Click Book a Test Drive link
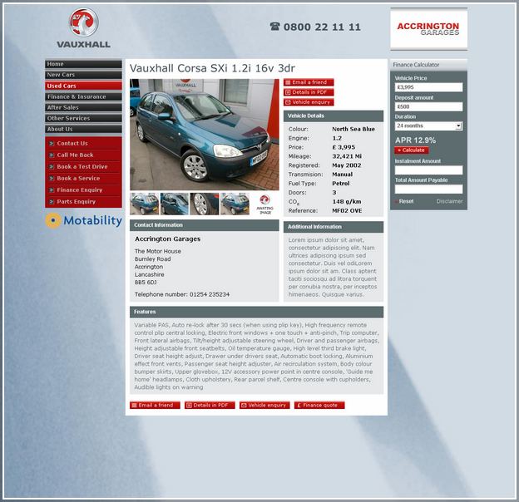The height and width of the screenshot is (502, 519). pyautogui.click(x=82, y=166)
